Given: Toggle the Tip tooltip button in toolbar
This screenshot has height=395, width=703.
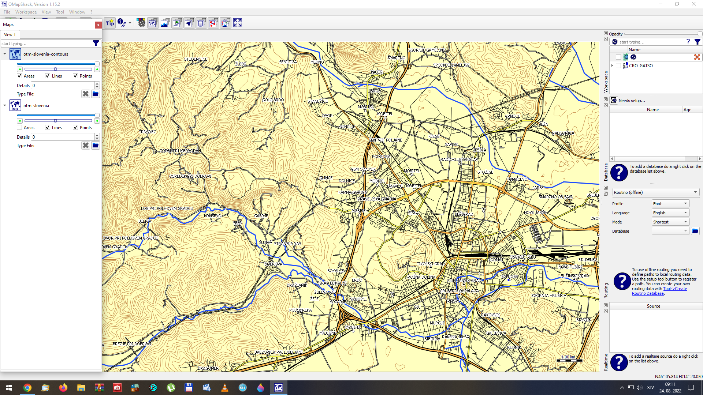Looking at the screenshot, I should (x=110, y=23).
